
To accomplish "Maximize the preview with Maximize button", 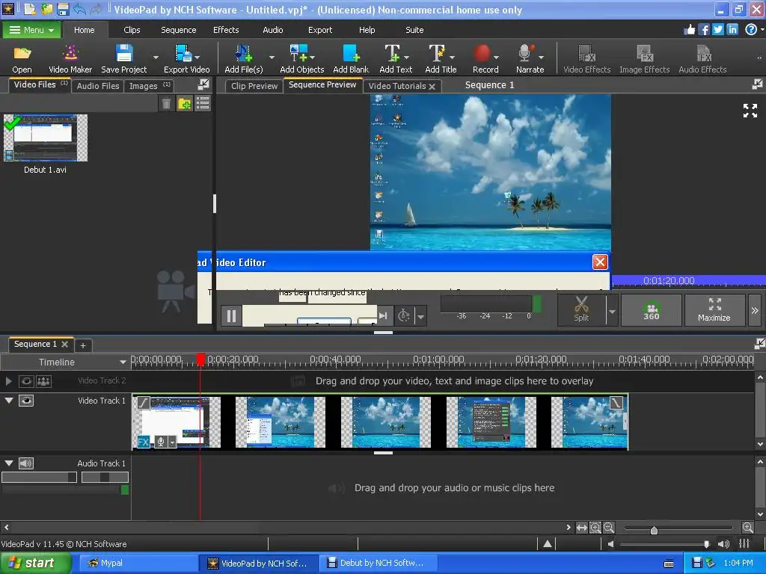I will (714, 310).
